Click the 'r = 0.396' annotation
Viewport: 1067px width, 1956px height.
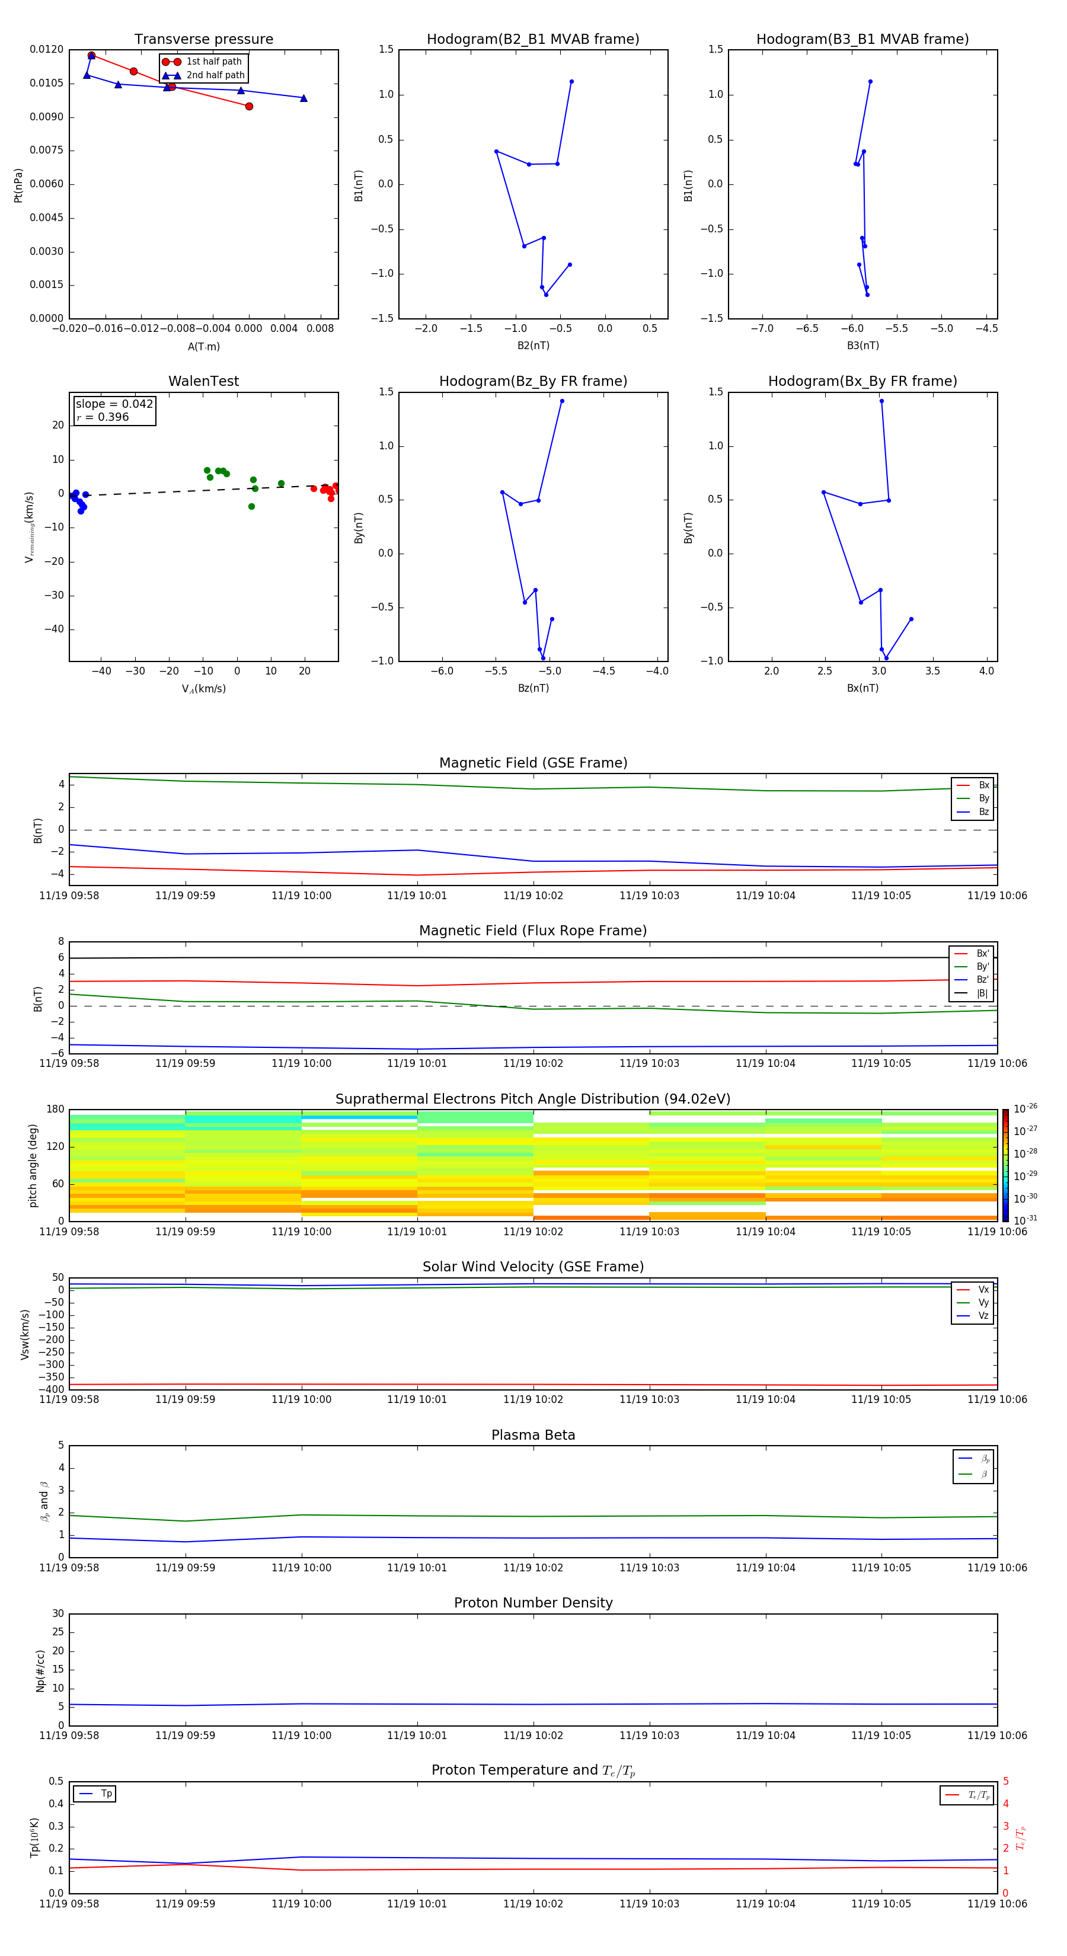pos(103,417)
